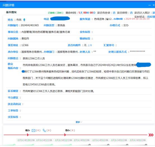155x147 pixels.
Task: Click the 催办 envelope message icon
Action: (33, 131)
